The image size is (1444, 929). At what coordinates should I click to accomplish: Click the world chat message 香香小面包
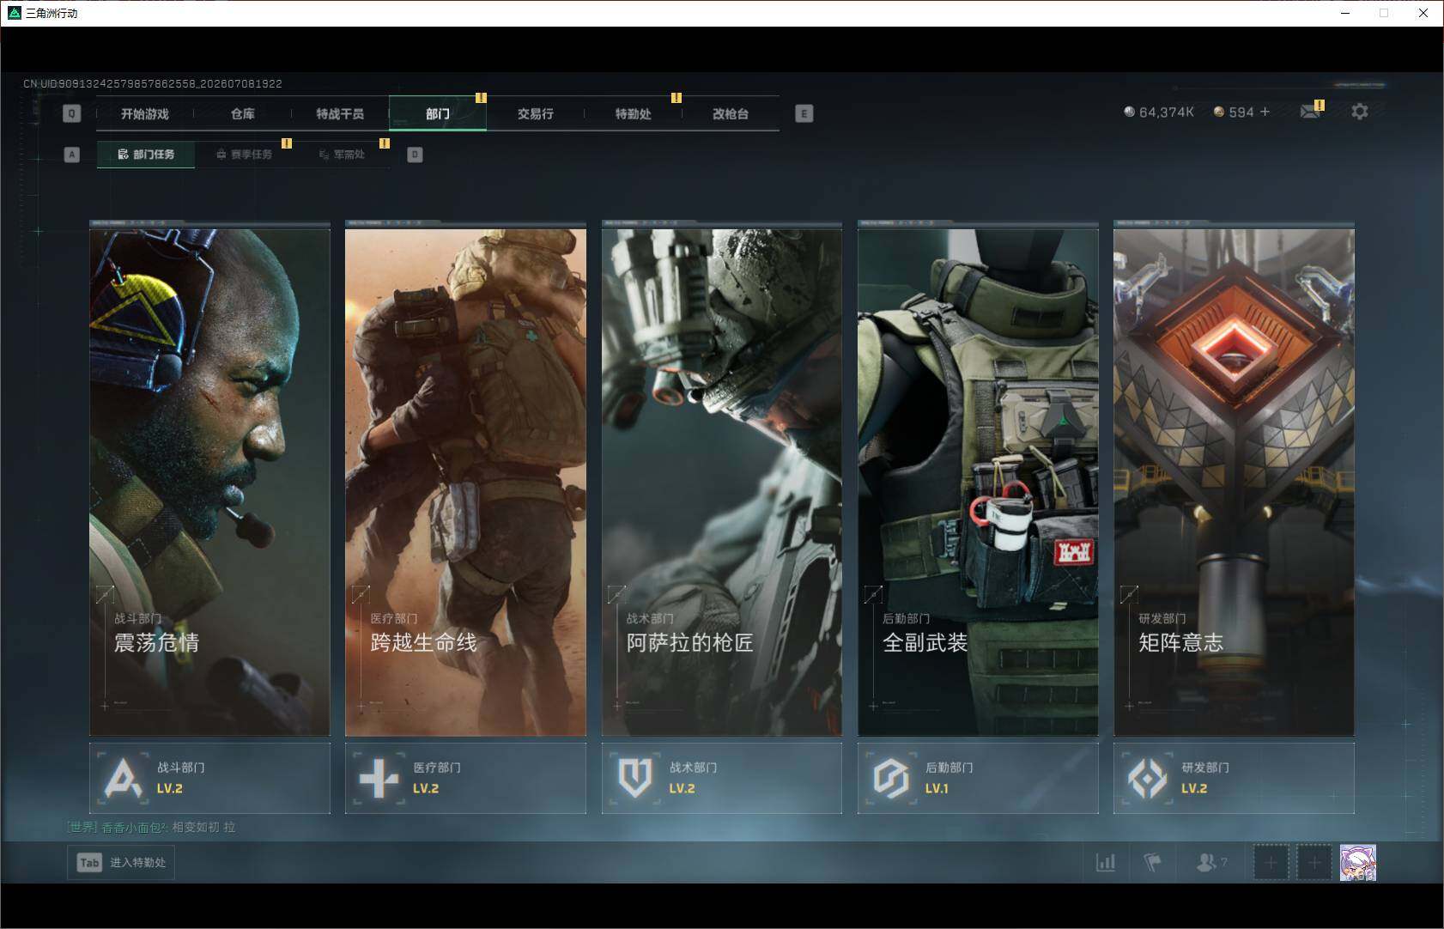(x=151, y=828)
